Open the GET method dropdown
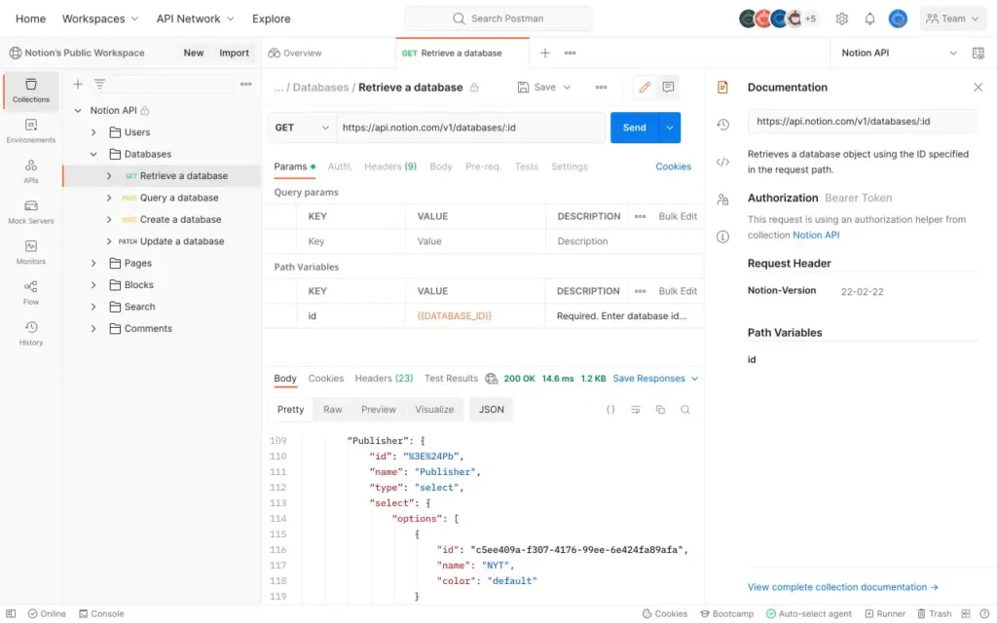This screenshot has width=997, height=623. 302,128
